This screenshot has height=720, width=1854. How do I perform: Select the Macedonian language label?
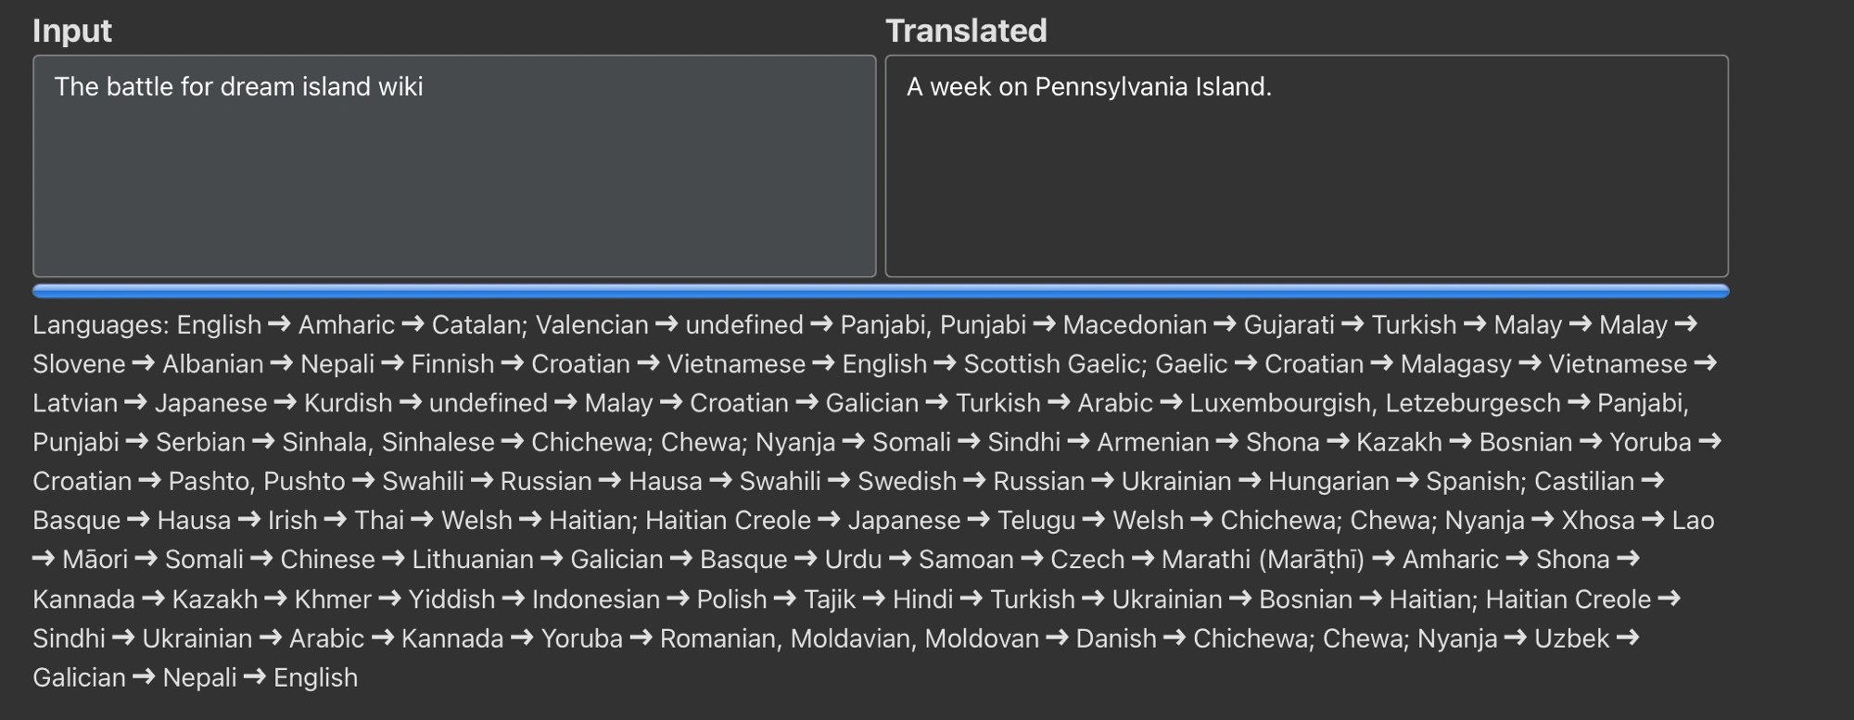pyautogui.click(x=1134, y=325)
